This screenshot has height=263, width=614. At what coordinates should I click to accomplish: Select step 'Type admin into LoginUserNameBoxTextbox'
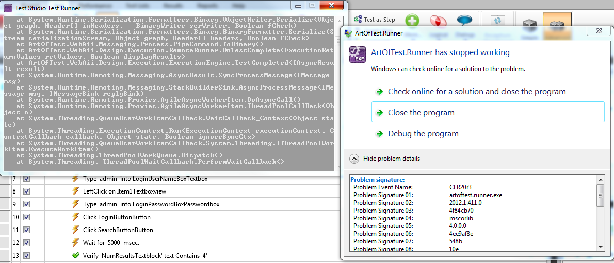(146, 179)
